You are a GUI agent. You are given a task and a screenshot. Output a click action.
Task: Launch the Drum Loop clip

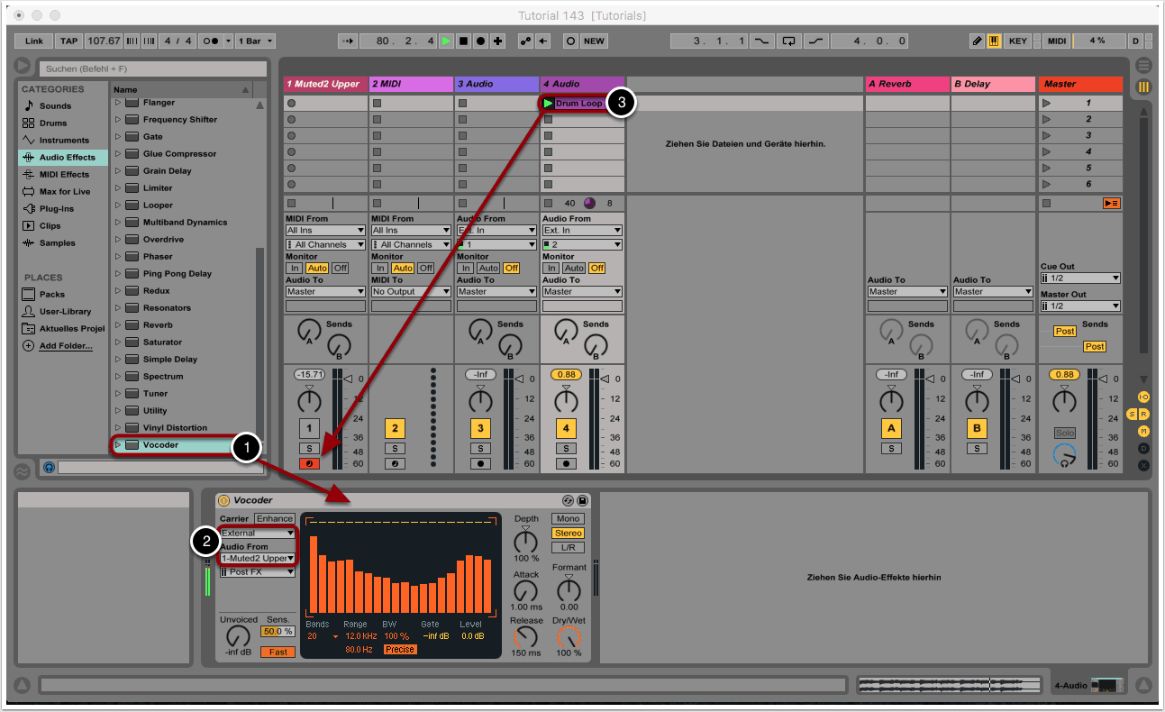(x=548, y=104)
